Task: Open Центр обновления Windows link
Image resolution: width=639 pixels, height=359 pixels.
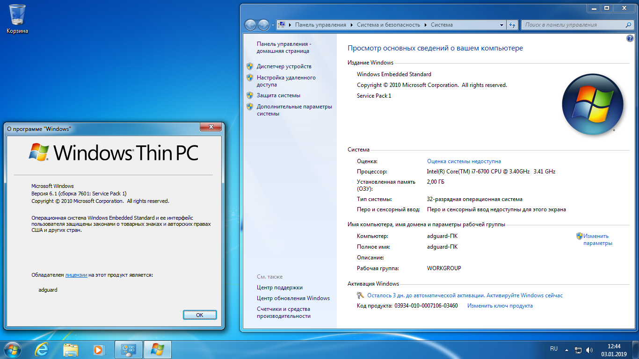Action: coord(293,298)
